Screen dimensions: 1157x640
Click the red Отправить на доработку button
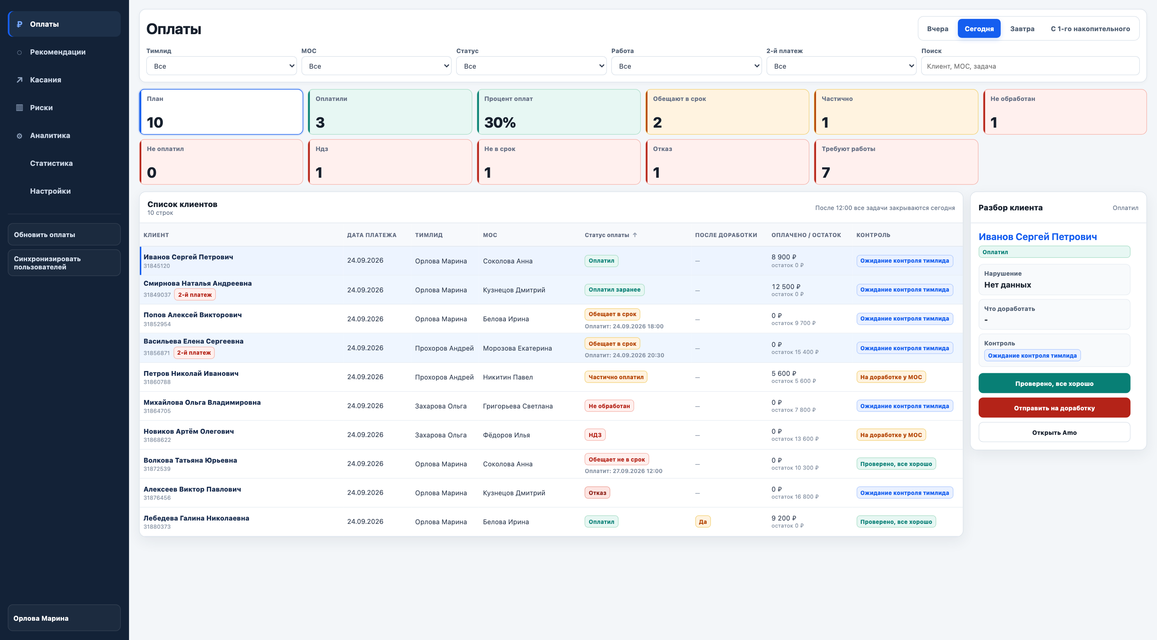pos(1054,408)
